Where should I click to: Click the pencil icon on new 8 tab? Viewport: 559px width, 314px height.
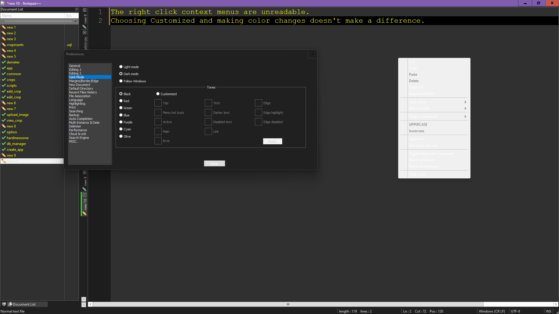(x=84, y=27)
